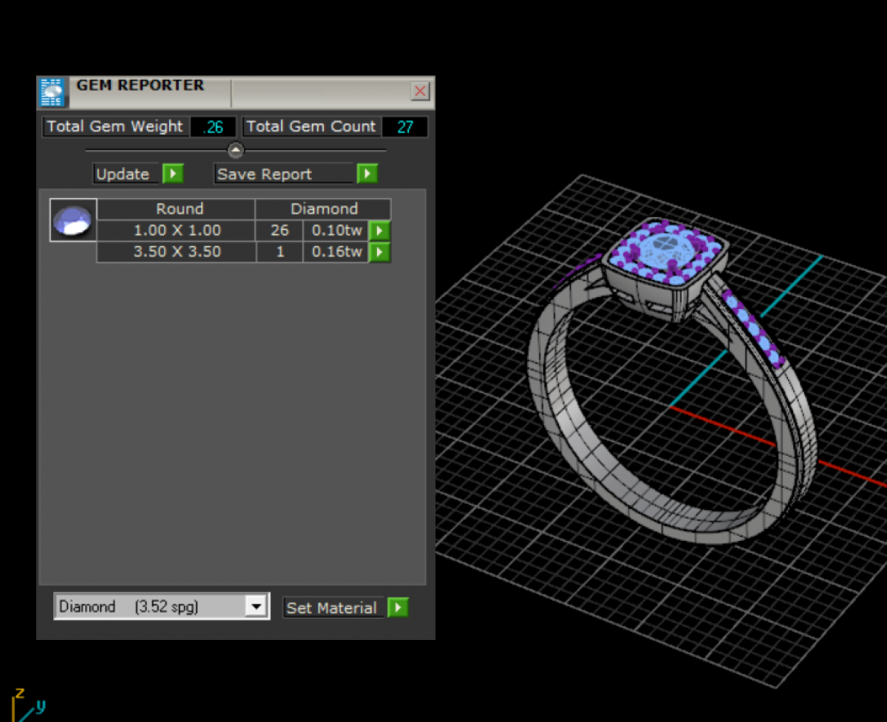Click the Total Gem Weight value field
The height and width of the screenshot is (722, 887).
[x=214, y=127]
